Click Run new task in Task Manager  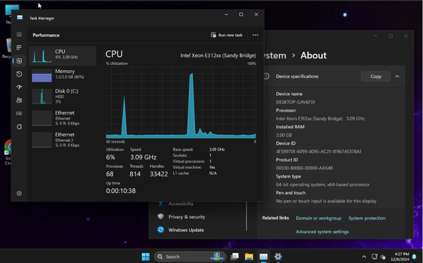point(227,35)
